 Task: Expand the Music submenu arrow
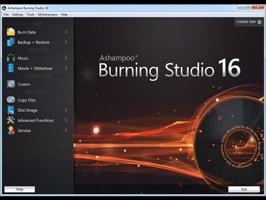tap(66, 58)
